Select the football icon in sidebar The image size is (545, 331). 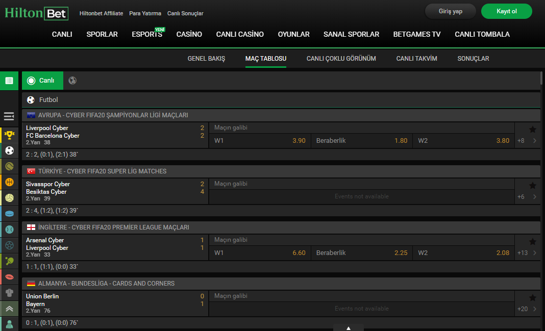tap(9, 150)
